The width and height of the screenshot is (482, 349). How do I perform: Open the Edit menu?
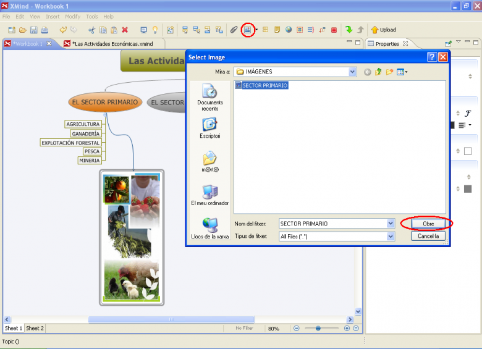(x=20, y=17)
